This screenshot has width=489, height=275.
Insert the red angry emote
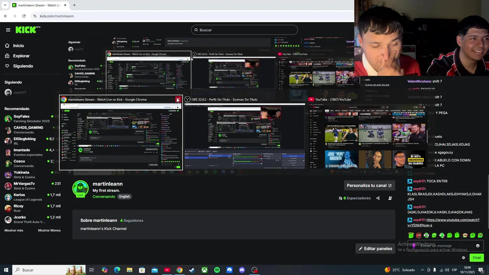(x=419, y=235)
